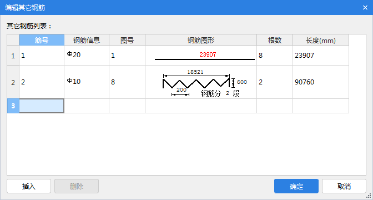Select row header number 3
The image size is (373, 200).
pos(13,106)
